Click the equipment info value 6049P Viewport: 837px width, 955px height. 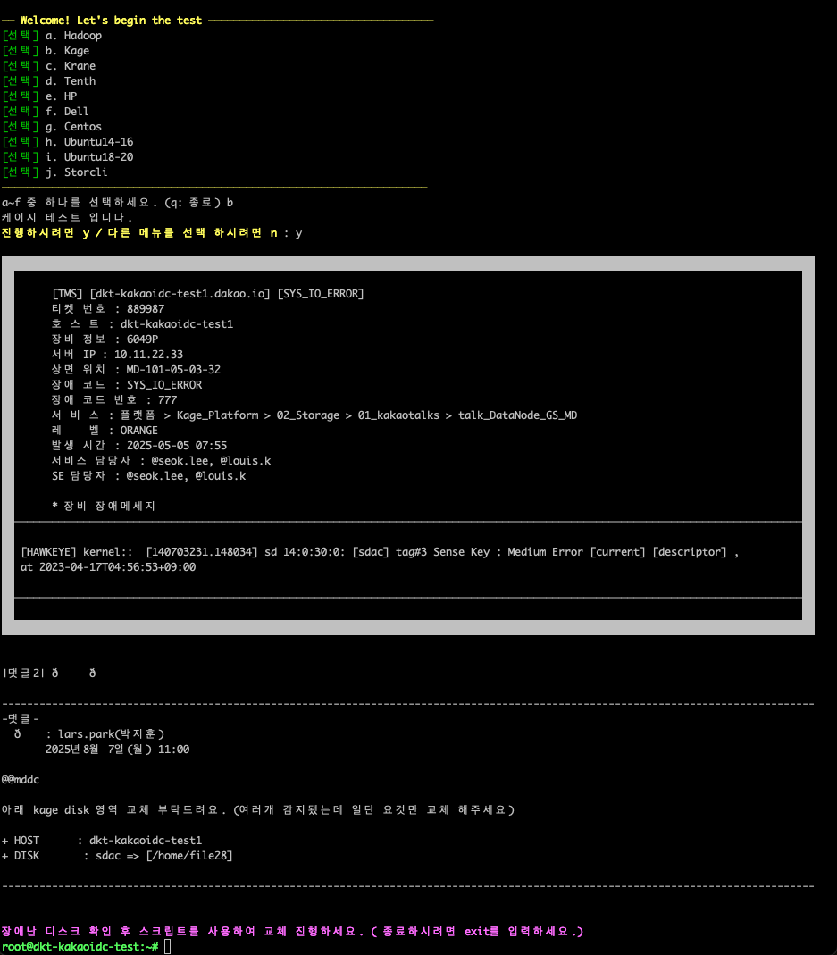click(x=143, y=339)
